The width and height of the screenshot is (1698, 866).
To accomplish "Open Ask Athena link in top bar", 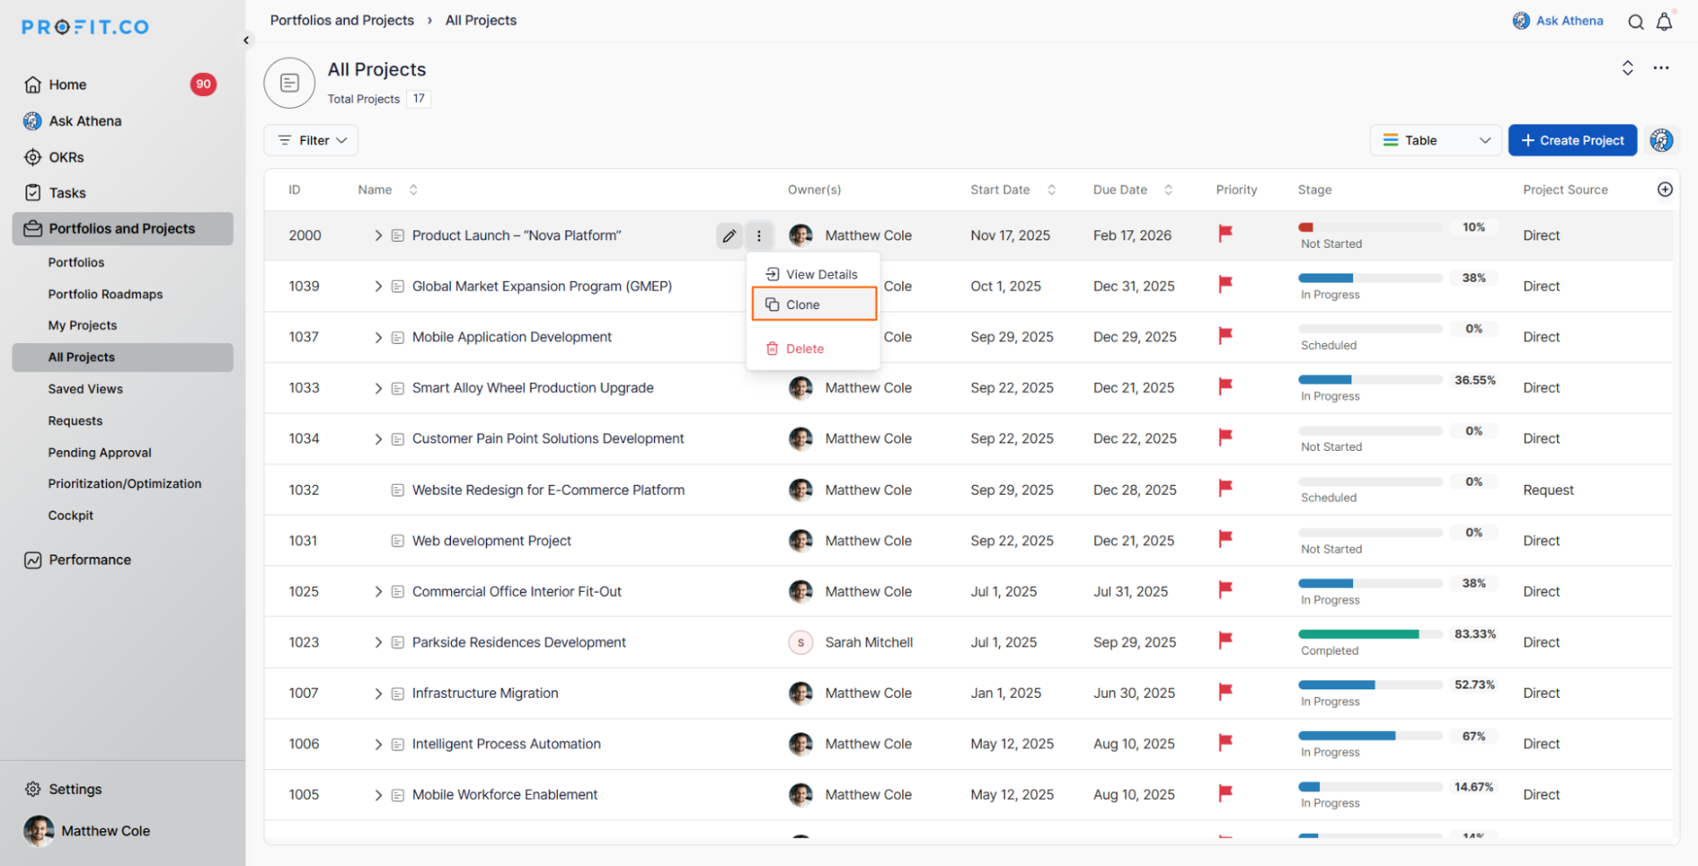I will pyautogui.click(x=1558, y=20).
